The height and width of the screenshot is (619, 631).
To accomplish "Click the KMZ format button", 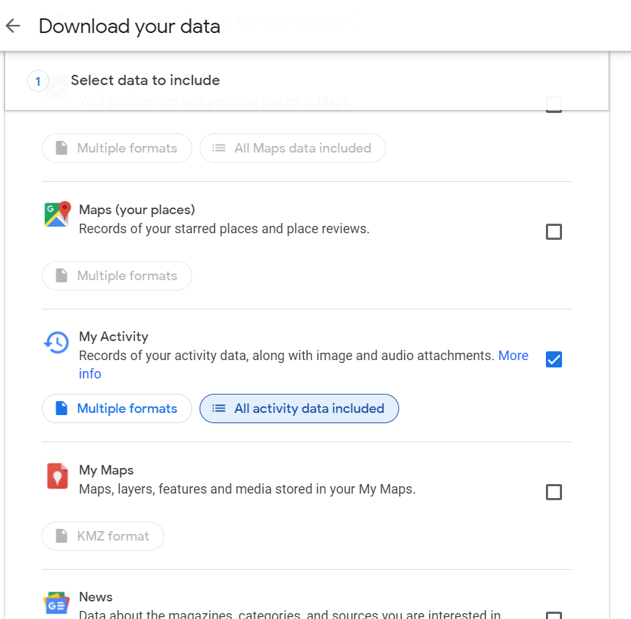I will tap(103, 536).
